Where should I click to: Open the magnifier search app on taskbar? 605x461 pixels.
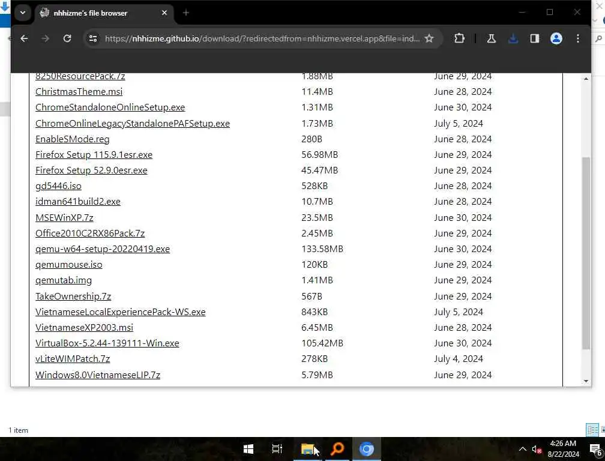coord(337,449)
